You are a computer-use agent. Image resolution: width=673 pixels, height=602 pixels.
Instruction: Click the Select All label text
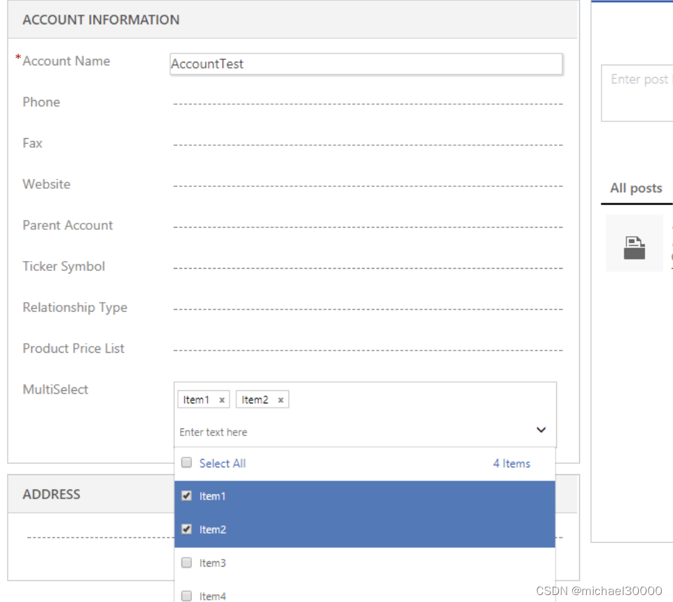coord(222,463)
